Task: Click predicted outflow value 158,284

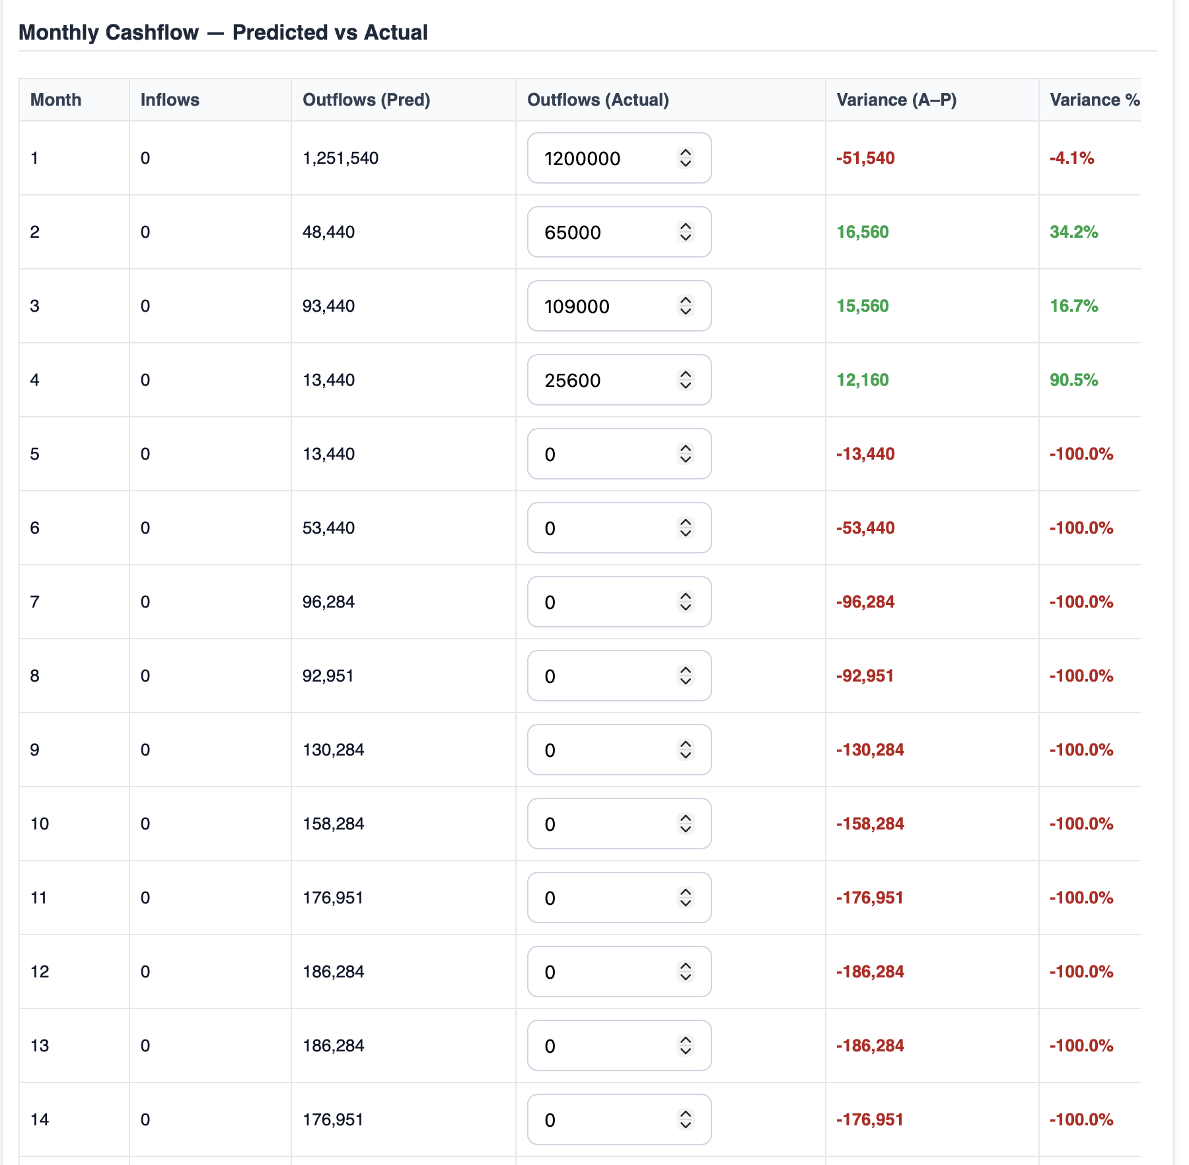Action: [334, 824]
